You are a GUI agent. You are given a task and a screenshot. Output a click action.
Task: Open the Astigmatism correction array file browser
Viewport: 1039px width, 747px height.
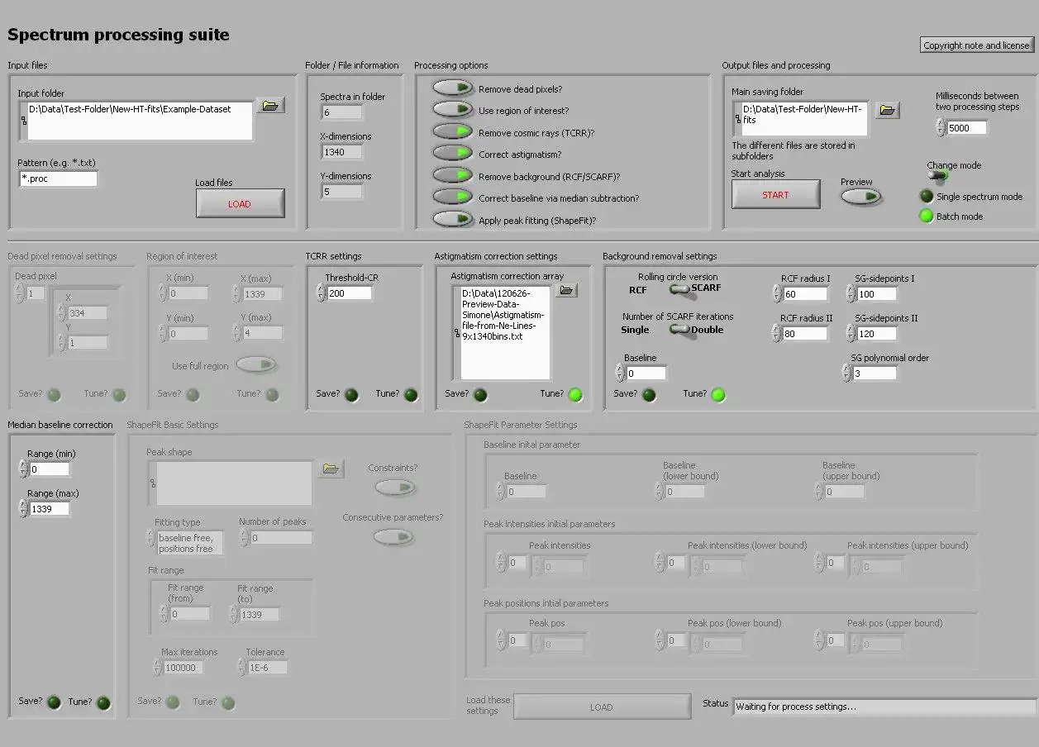(x=566, y=290)
